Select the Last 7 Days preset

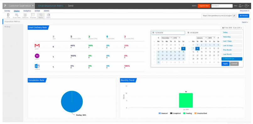(x=232, y=41)
